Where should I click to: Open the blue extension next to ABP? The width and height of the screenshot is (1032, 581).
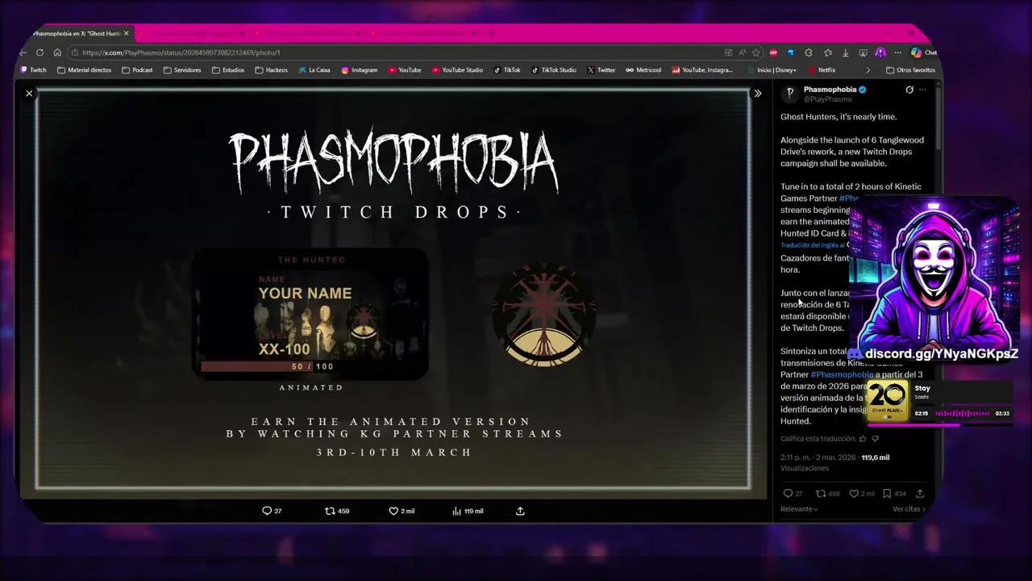[791, 52]
